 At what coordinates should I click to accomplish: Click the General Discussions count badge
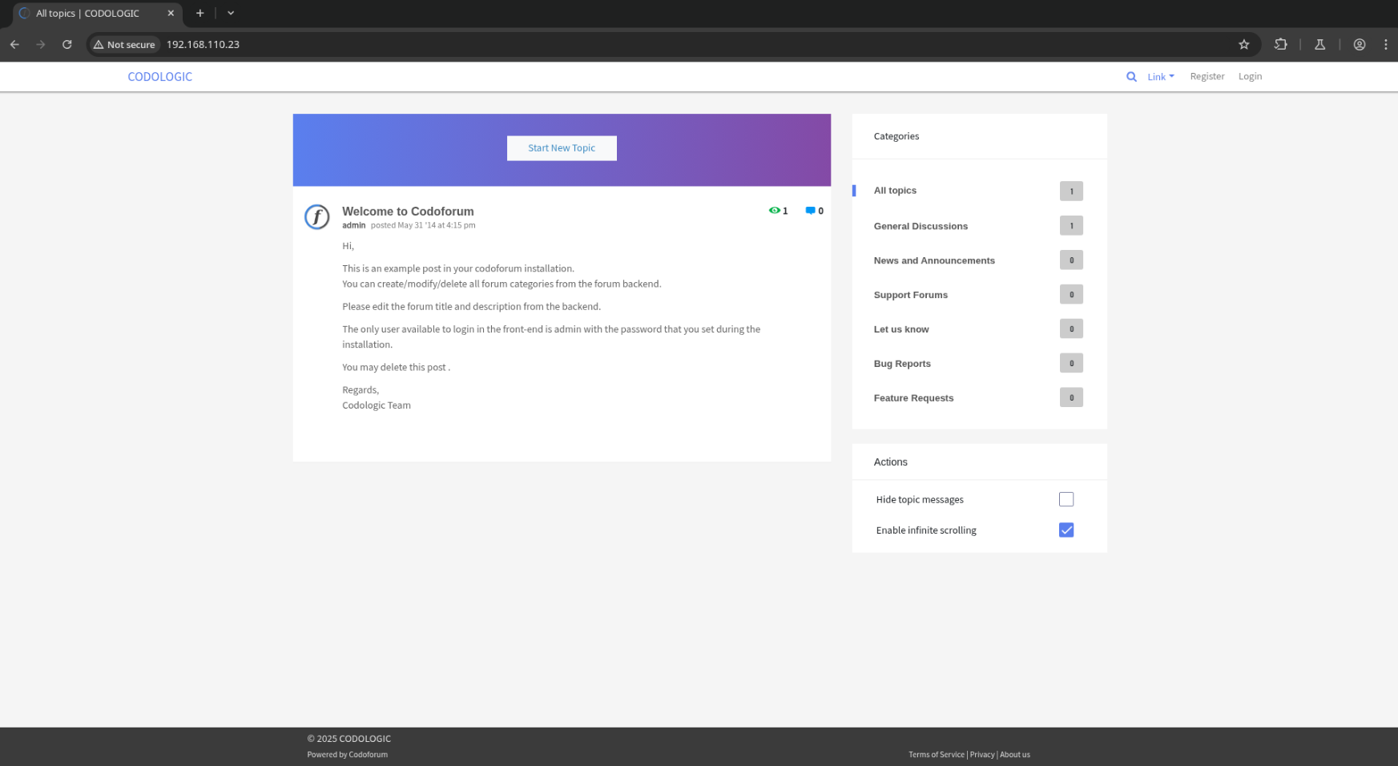coord(1071,226)
